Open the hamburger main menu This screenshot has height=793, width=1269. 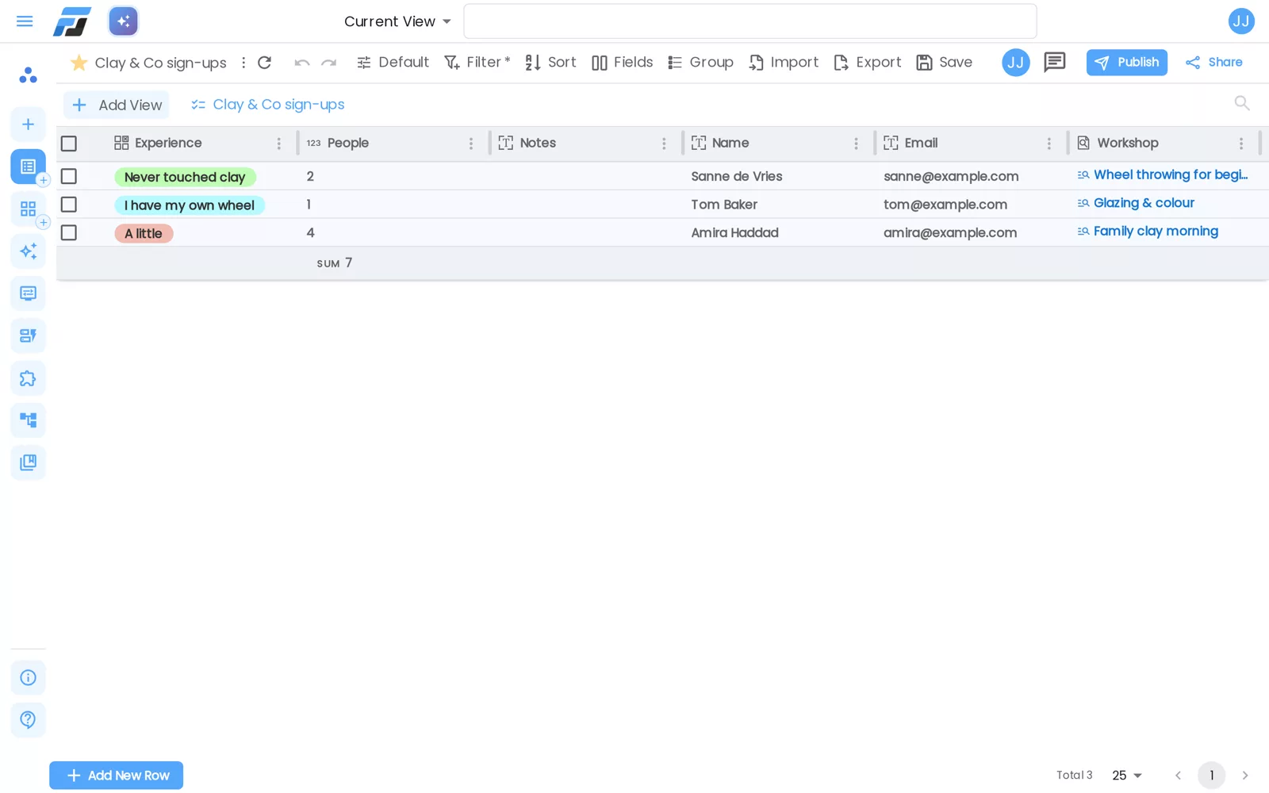(25, 21)
